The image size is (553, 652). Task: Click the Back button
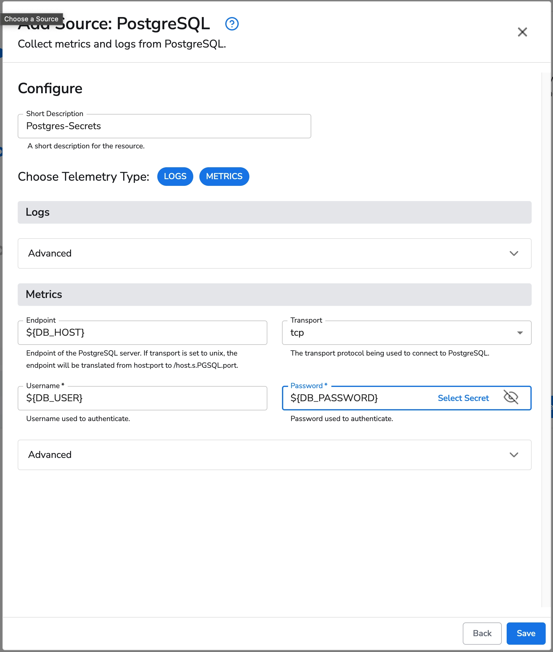(482, 633)
